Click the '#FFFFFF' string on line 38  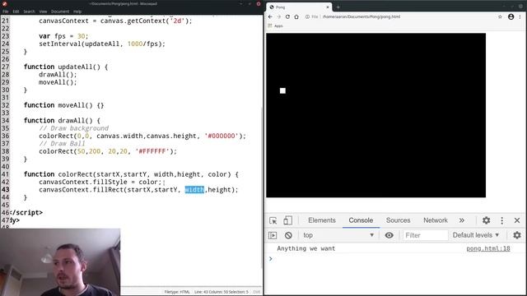pos(152,151)
